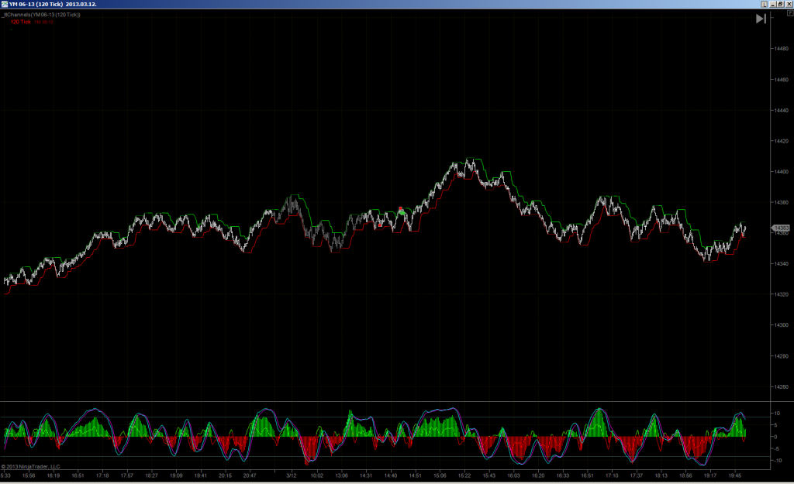Click the 3/12 date label on the time axis
The height and width of the screenshot is (484, 794).
tap(292, 475)
